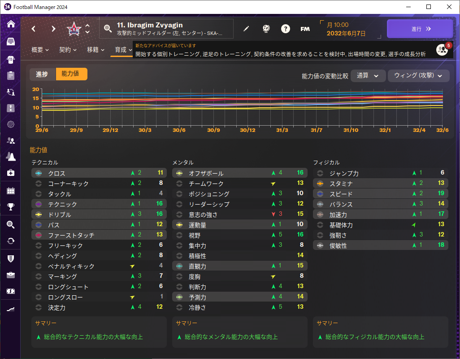Open the Data Hub circle icon
Viewport: 460px width, 359px height.
(x=11, y=124)
